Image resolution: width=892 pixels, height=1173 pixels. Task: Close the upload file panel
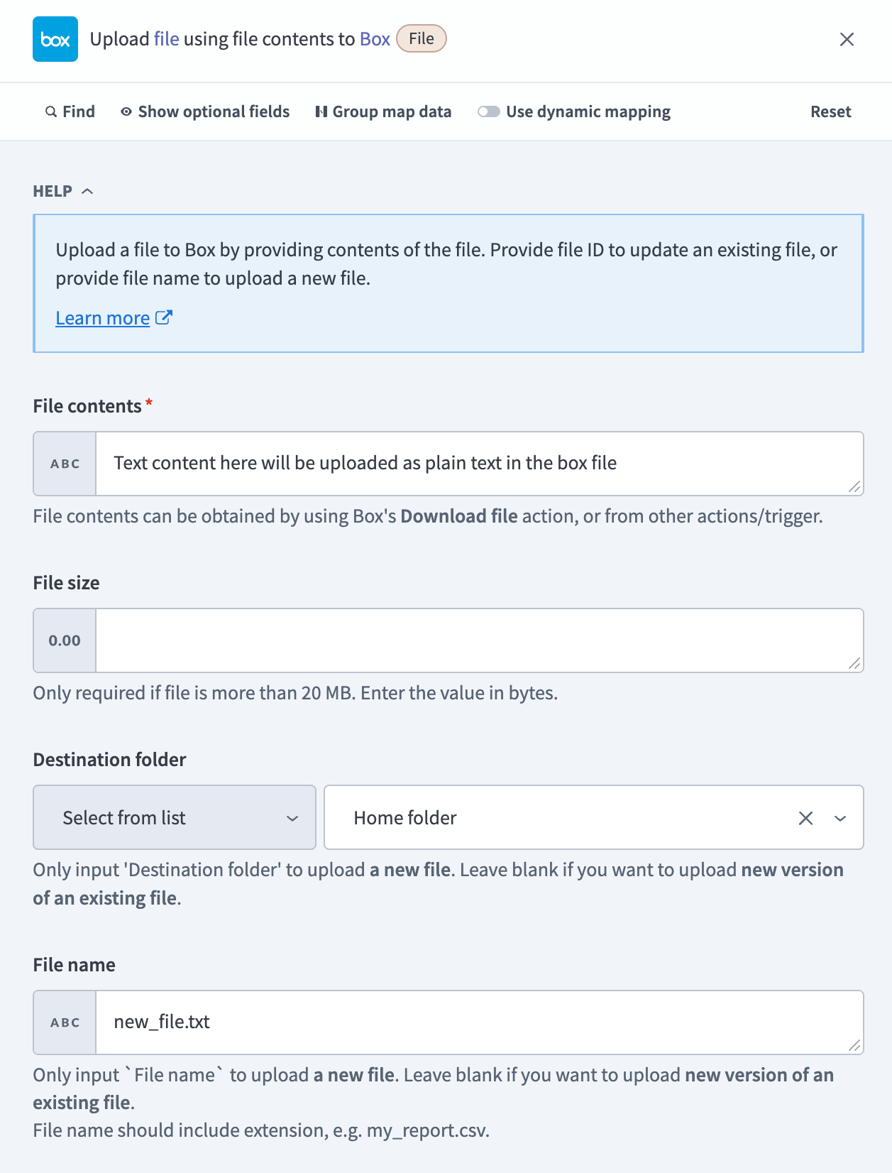pyautogui.click(x=847, y=39)
